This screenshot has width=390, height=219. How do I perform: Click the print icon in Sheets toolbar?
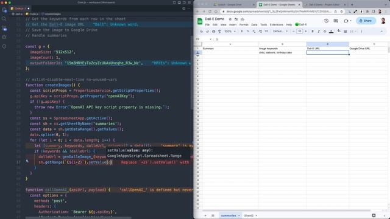(213, 32)
